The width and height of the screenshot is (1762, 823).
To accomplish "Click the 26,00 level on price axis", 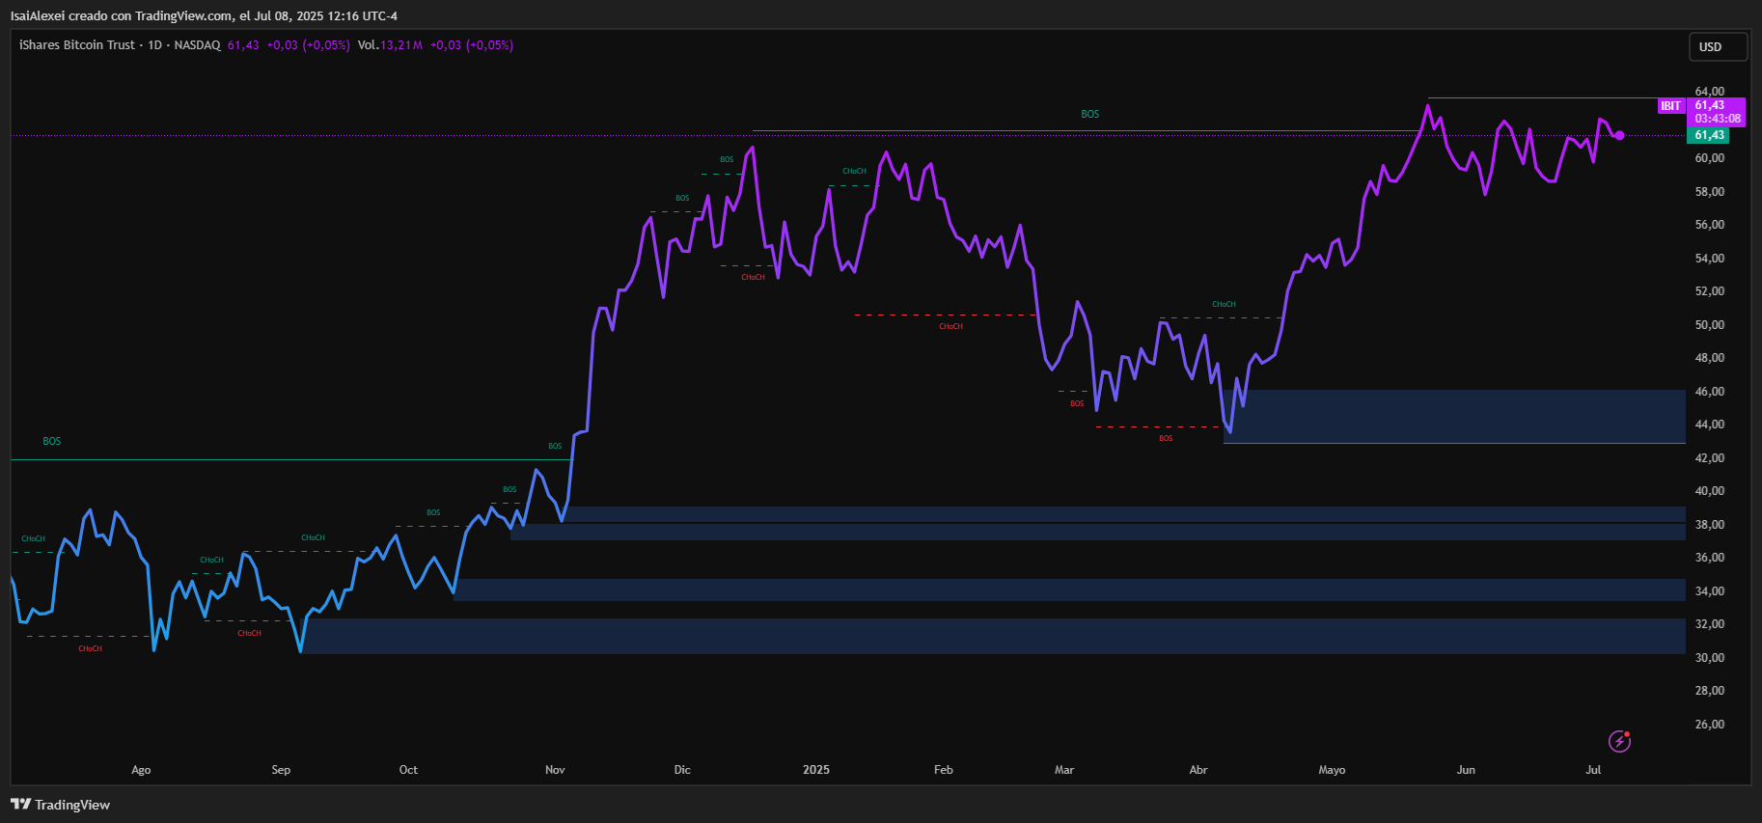I will point(1709,725).
